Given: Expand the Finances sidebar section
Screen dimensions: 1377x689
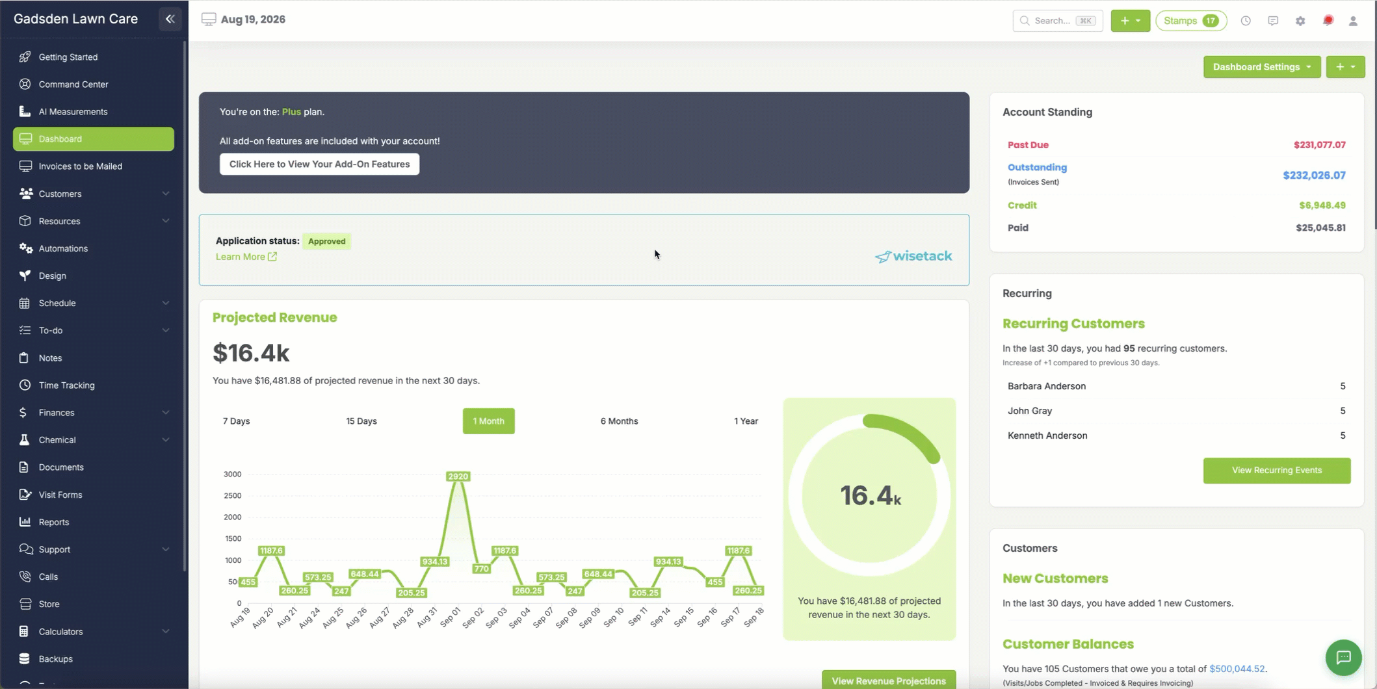Looking at the screenshot, I should [x=93, y=413].
